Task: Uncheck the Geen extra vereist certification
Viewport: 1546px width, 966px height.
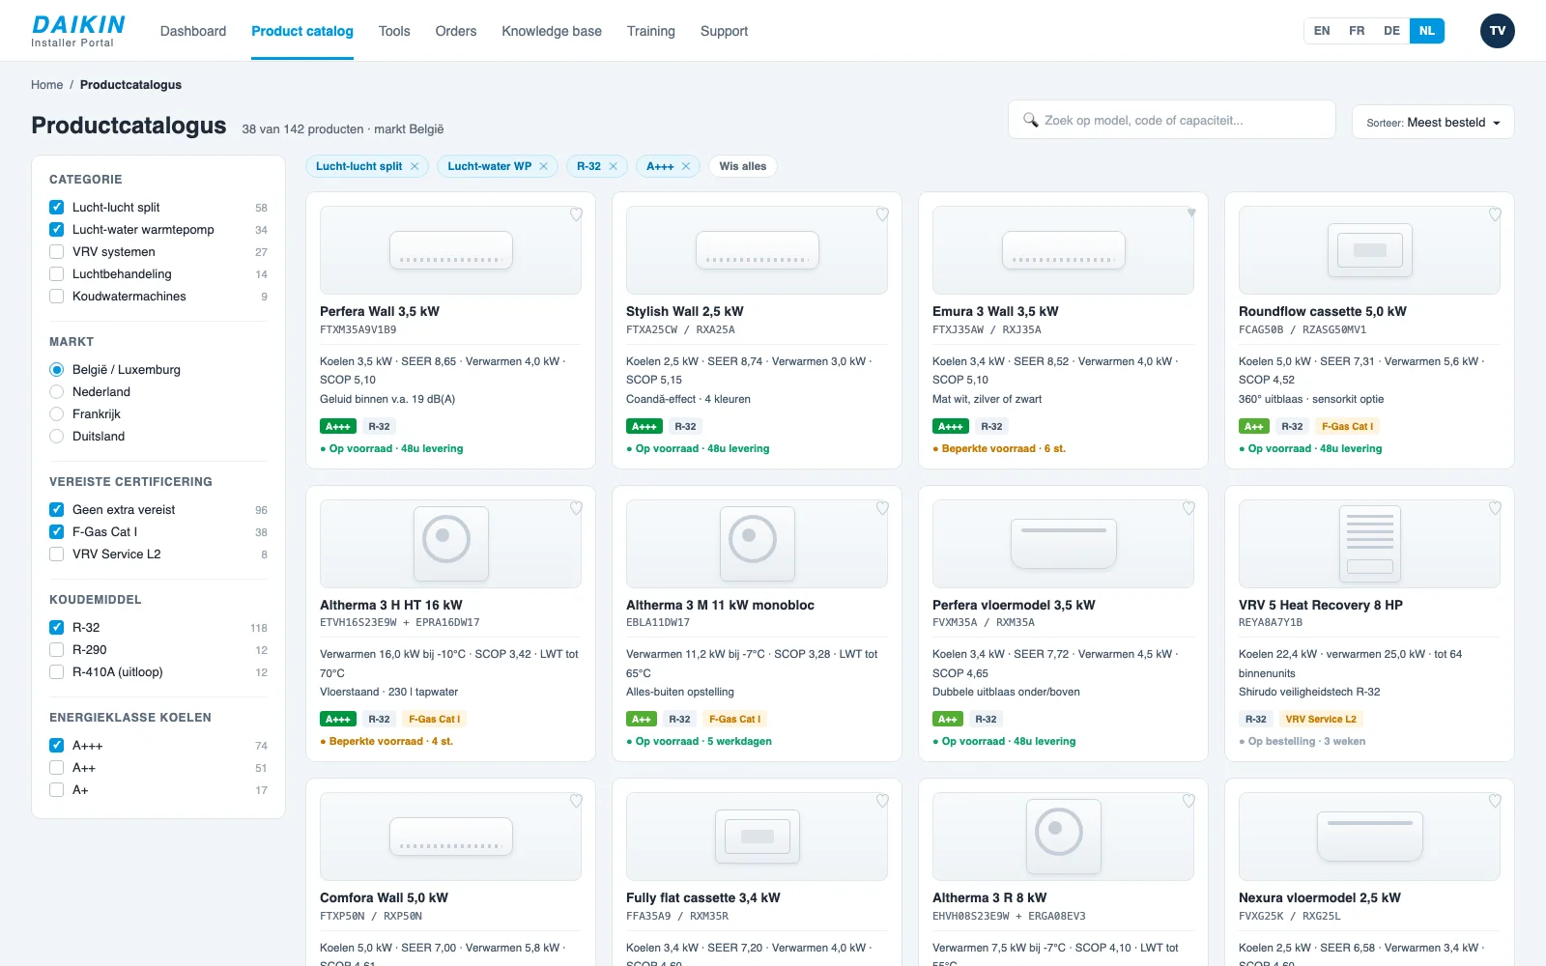Action: coord(56,509)
